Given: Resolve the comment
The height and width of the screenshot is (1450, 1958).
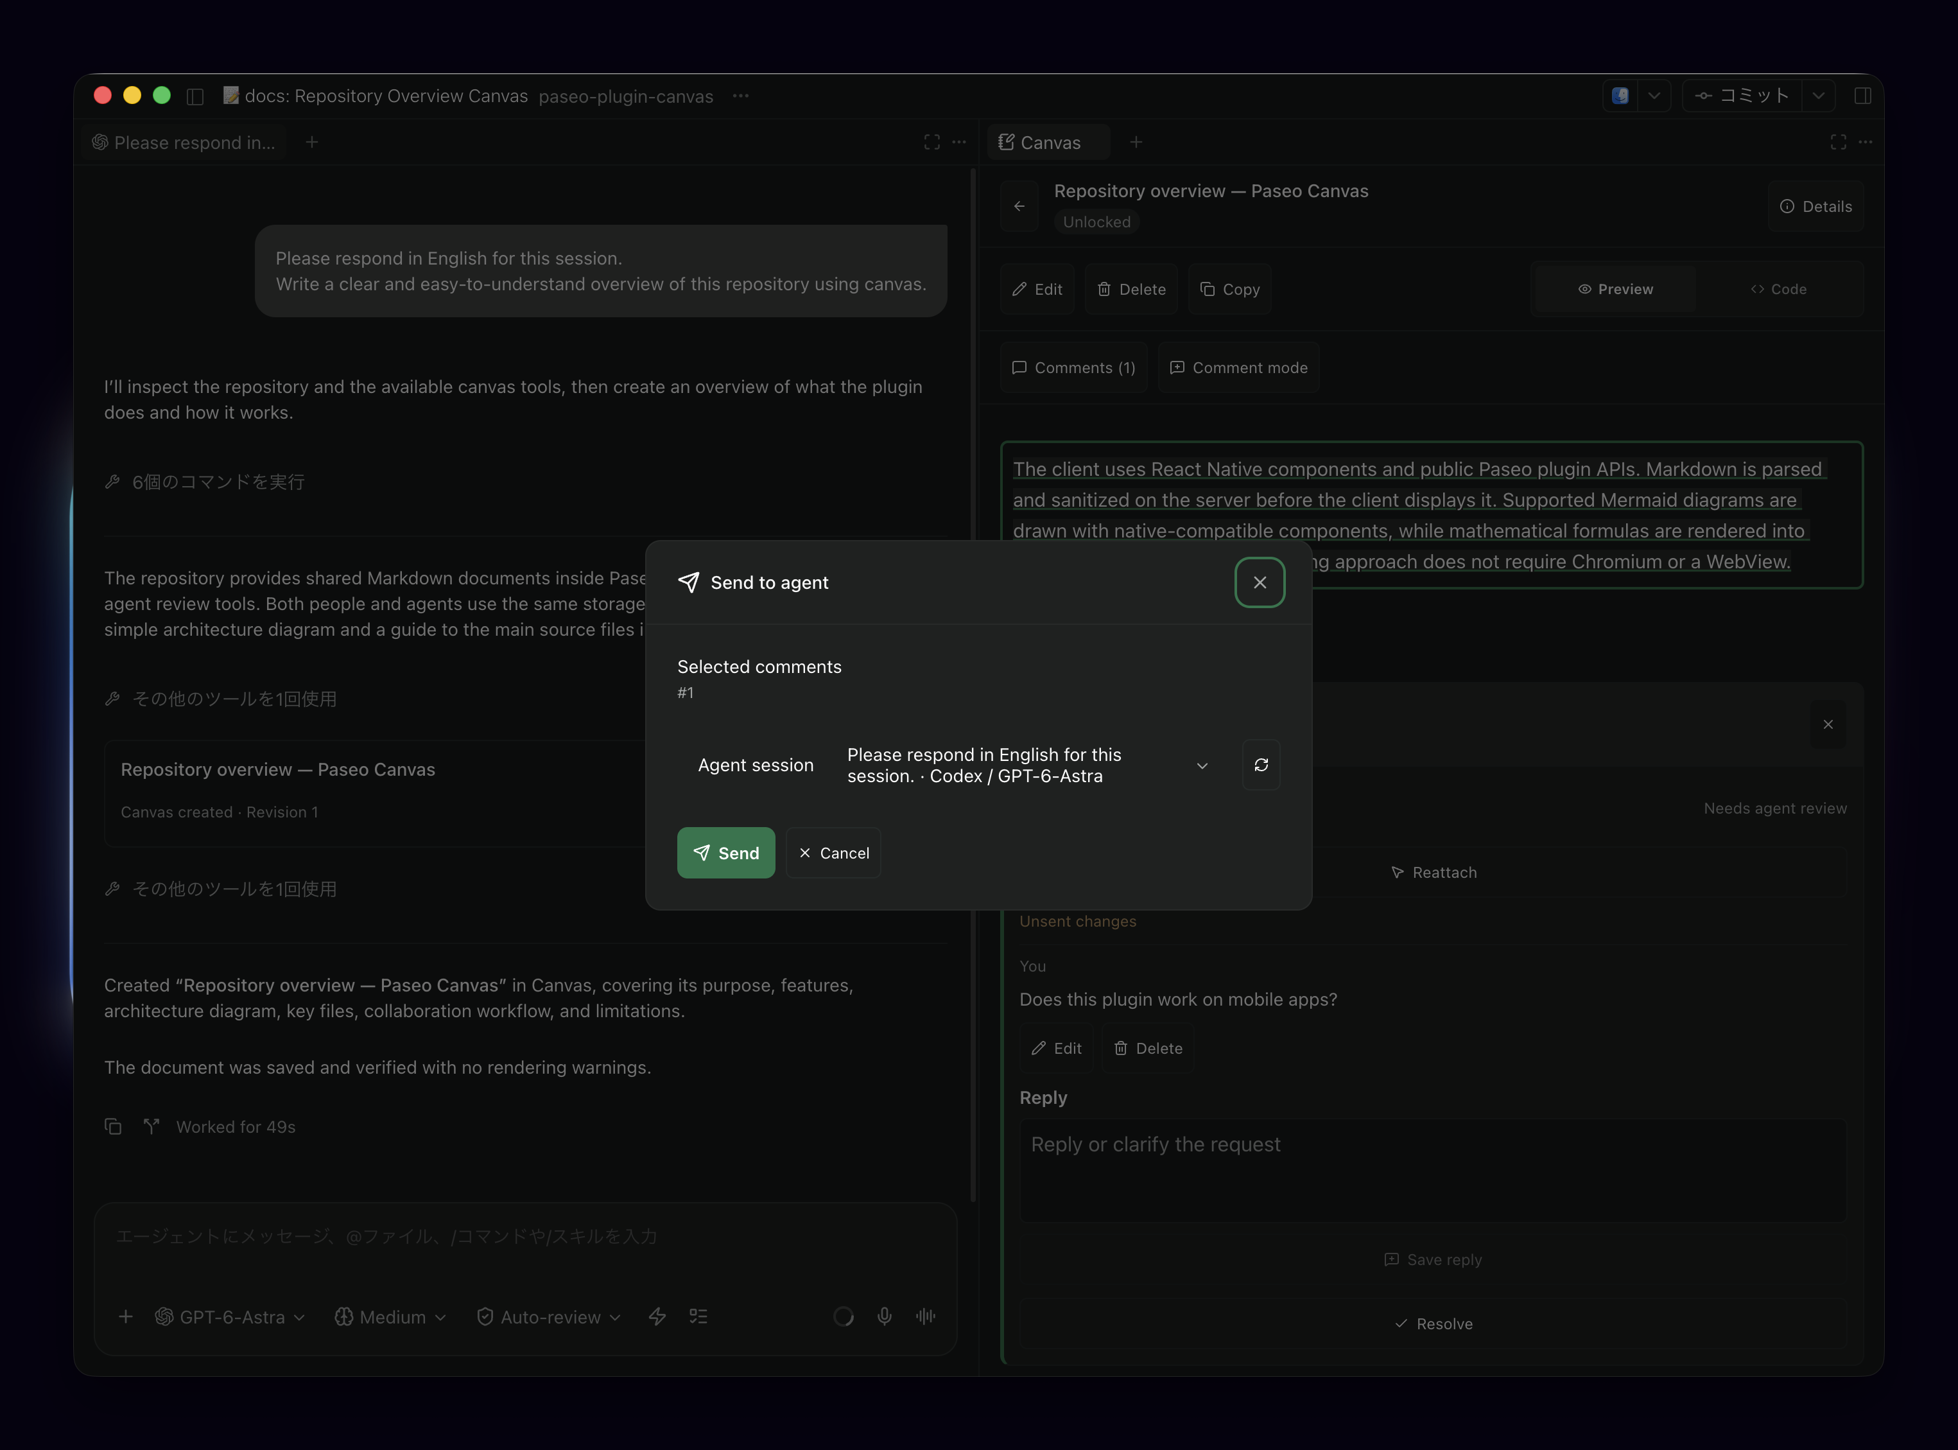Looking at the screenshot, I should (1434, 1323).
